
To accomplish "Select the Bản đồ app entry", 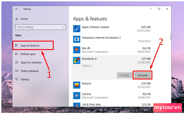I will click(86, 48).
